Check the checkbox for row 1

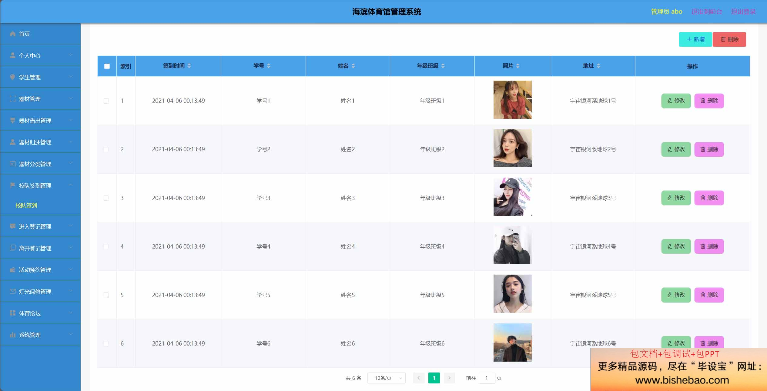point(106,101)
